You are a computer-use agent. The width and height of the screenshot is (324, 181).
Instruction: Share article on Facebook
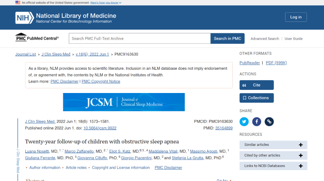point(257,122)
